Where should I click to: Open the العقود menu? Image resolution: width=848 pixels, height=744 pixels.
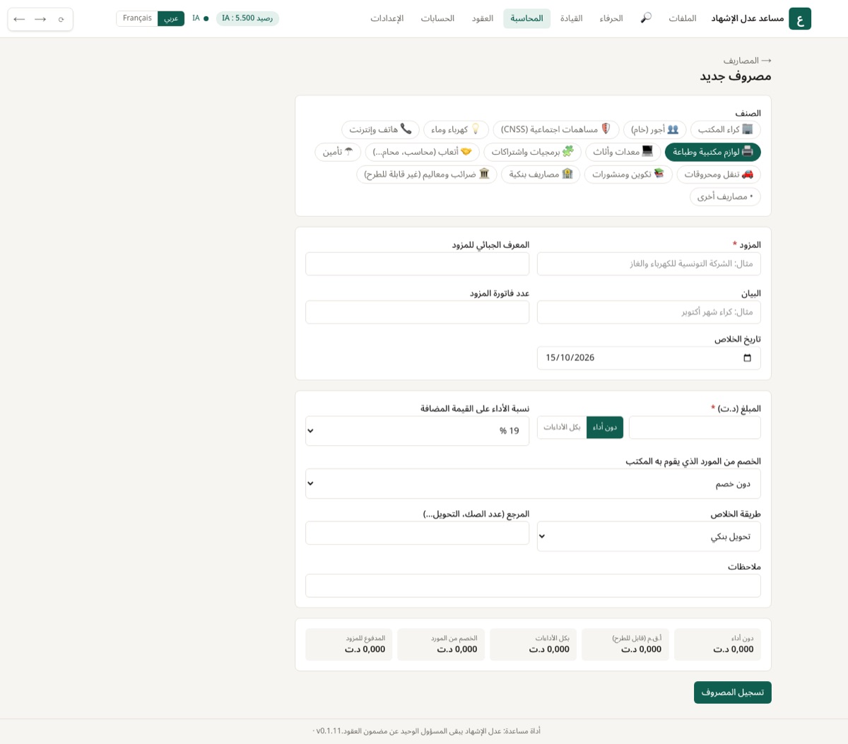pyautogui.click(x=483, y=18)
